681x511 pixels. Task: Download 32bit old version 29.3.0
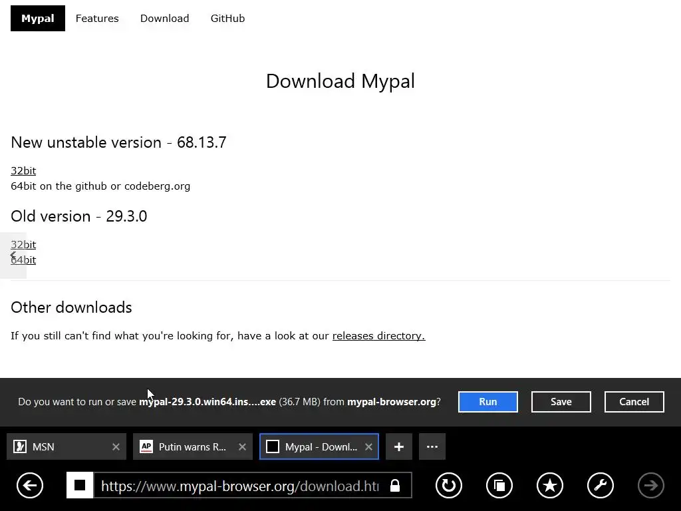point(23,245)
